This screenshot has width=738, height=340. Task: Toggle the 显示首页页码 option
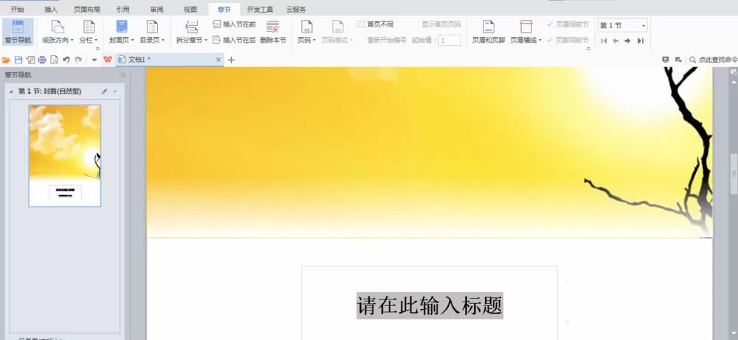(x=441, y=24)
